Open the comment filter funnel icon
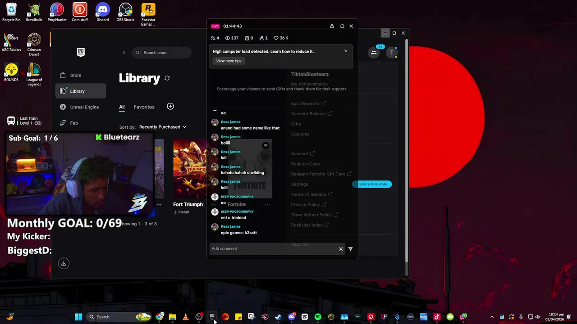 (x=350, y=249)
